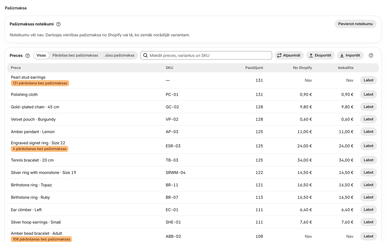
Task: Click Labot for Polishing cloth
Action: click(x=368, y=94)
